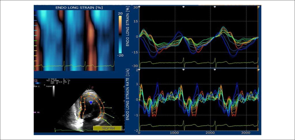Screen dimensions: 295x140
Task: Click the 3000 label on time axis
Action: coord(246,133)
